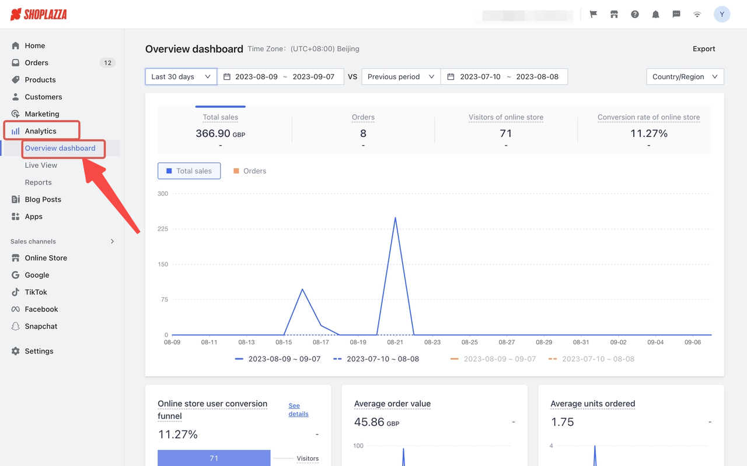Click the Settings gear icon
This screenshot has width=747, height=466.
click(16, 351)
